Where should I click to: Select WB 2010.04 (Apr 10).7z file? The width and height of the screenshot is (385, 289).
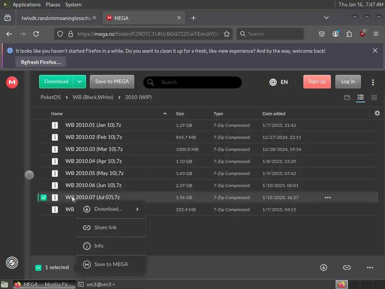(94, 161)
